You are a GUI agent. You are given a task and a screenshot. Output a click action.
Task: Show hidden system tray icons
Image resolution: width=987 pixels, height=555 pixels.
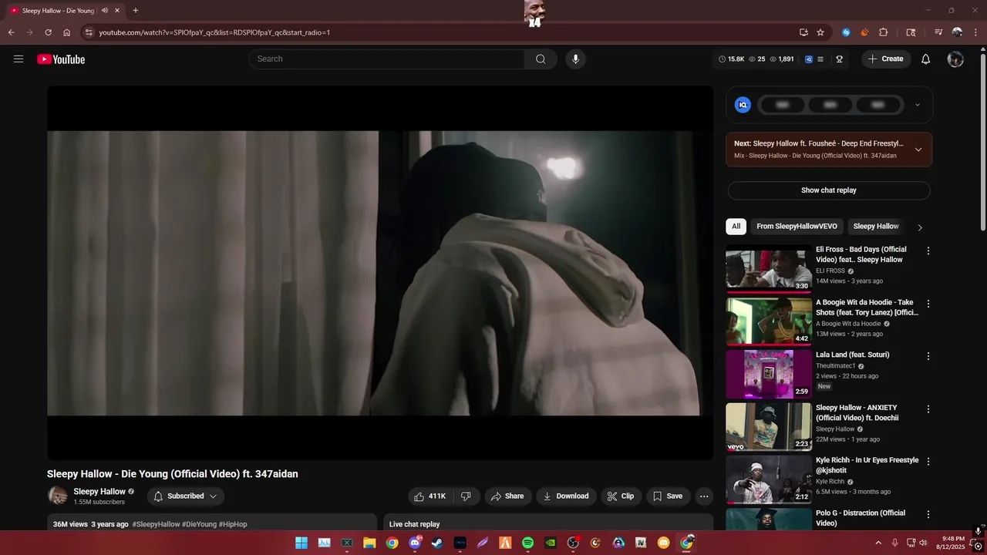click(x=878, y=543)
